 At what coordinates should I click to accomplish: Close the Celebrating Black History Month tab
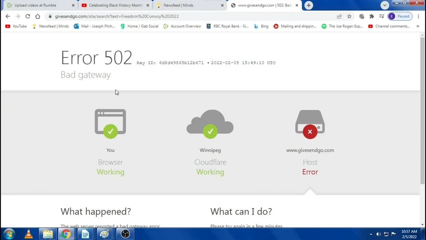point(148,5)
